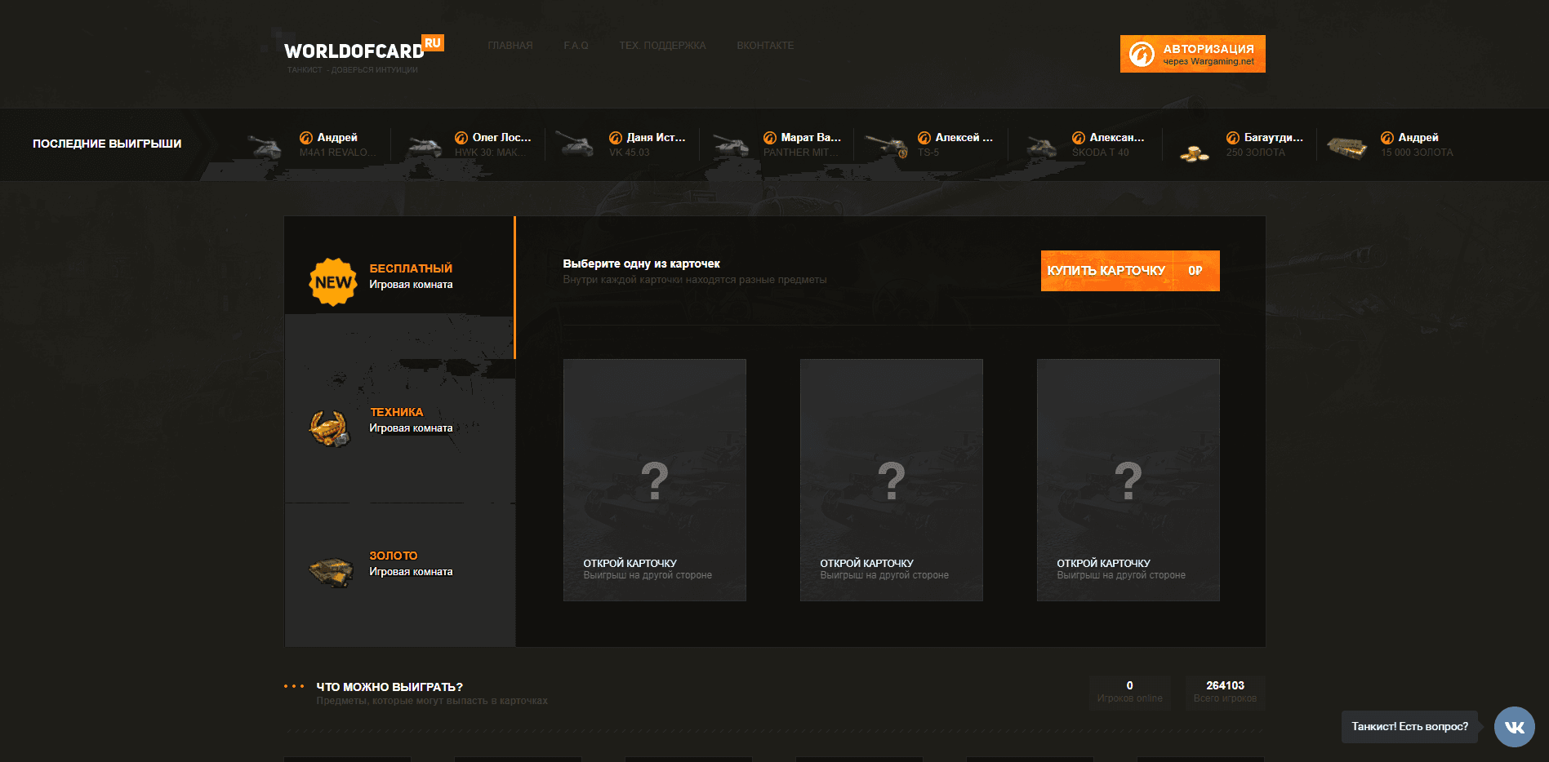Click the VK chat bubble icon

point(1514,727)
